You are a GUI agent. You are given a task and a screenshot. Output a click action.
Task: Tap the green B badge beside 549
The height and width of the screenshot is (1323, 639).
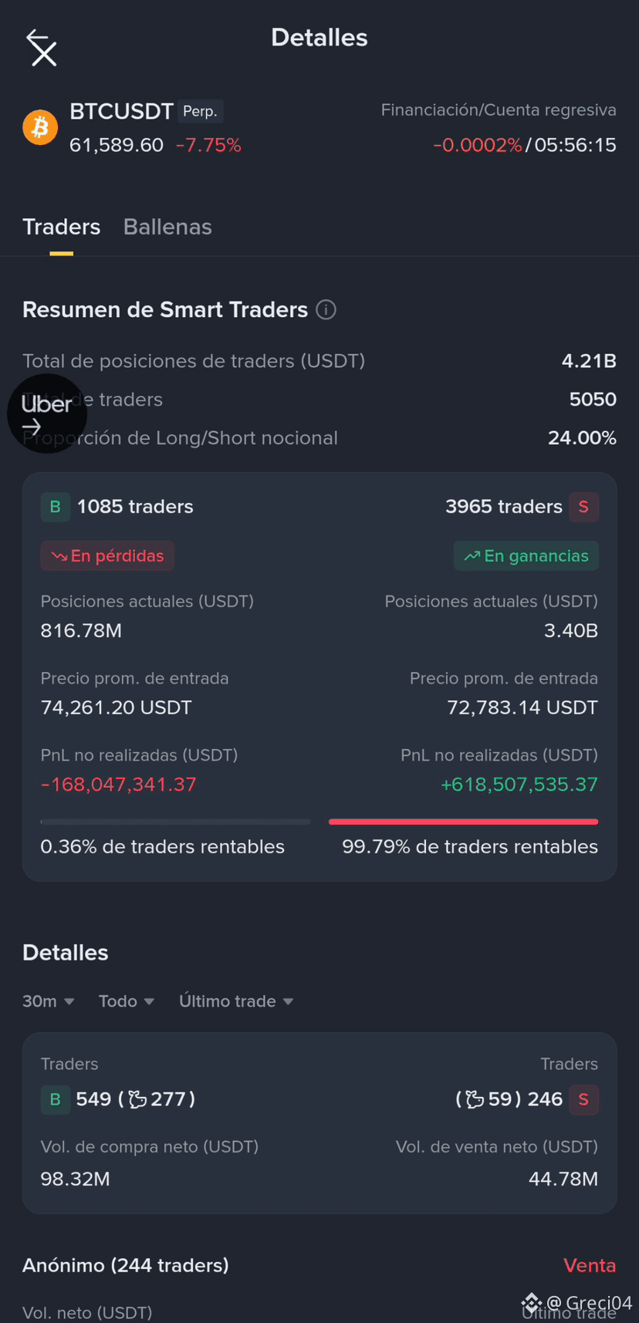[56, 1099]
